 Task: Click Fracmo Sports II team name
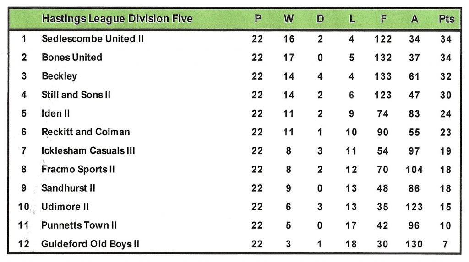pyautogui.click(x=78, y=170)
